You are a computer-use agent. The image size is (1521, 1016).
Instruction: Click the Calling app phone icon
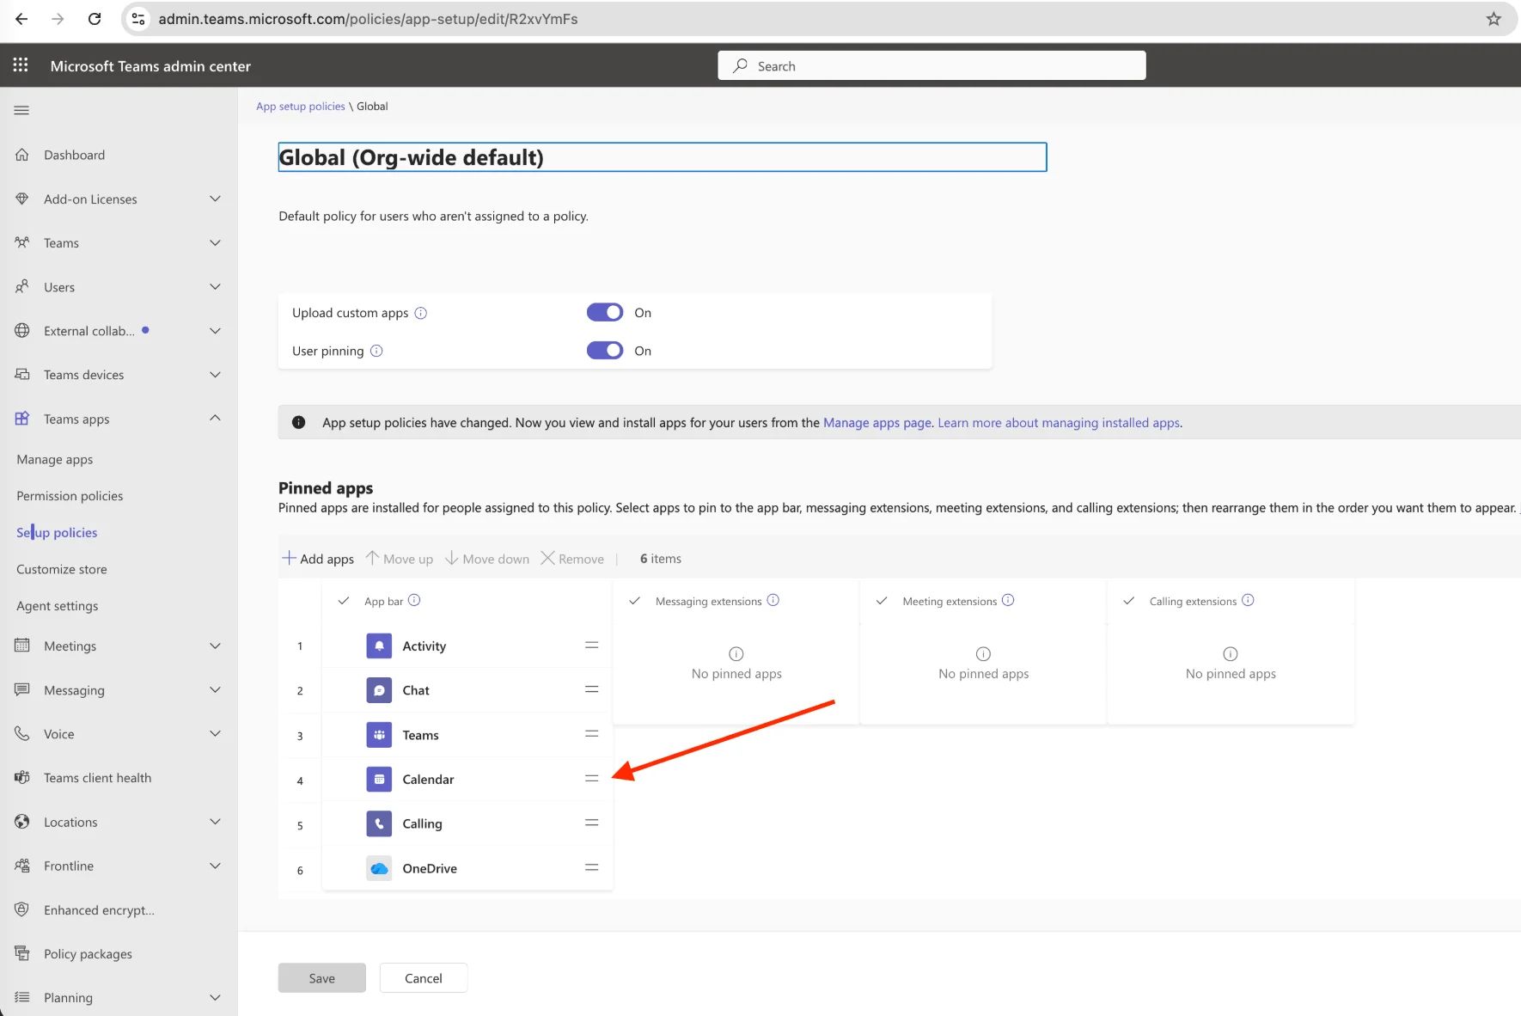pos(379,823)
